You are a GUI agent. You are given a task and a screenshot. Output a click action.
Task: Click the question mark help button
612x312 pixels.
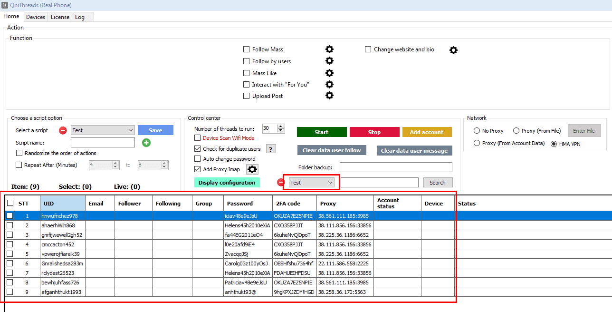(271, 149)
